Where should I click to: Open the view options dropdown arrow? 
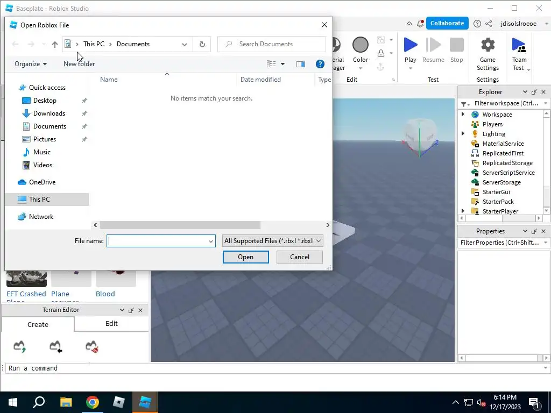point(282,64)
